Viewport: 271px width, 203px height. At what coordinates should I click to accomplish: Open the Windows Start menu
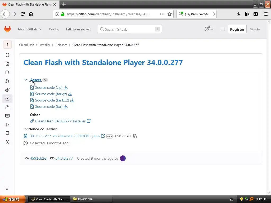tap(13, 199)
